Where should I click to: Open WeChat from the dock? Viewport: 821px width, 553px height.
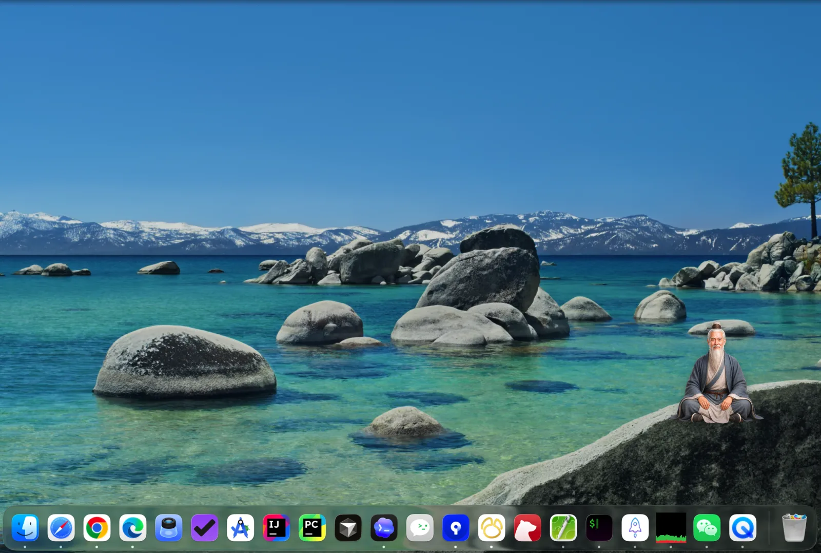pyautogui.click(x=707, y=528)
